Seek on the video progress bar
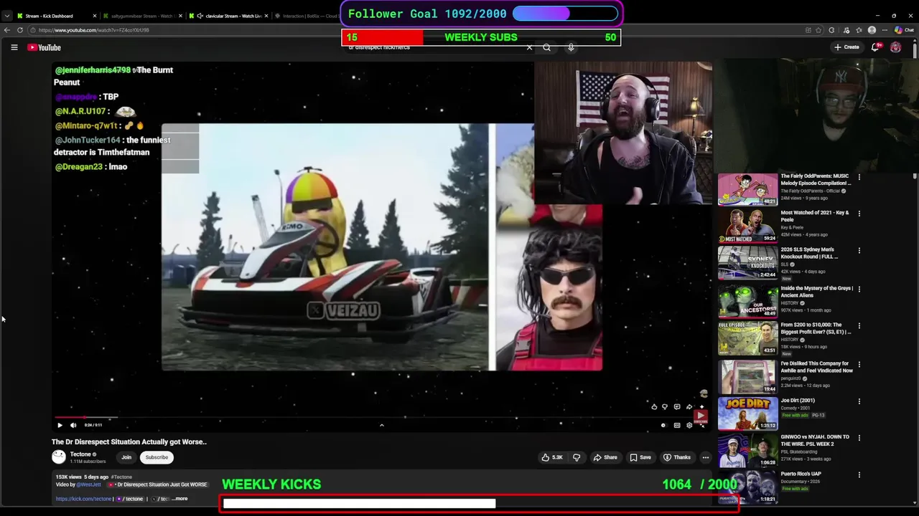This screenshot has height=516, width=919. coord(381,416)
